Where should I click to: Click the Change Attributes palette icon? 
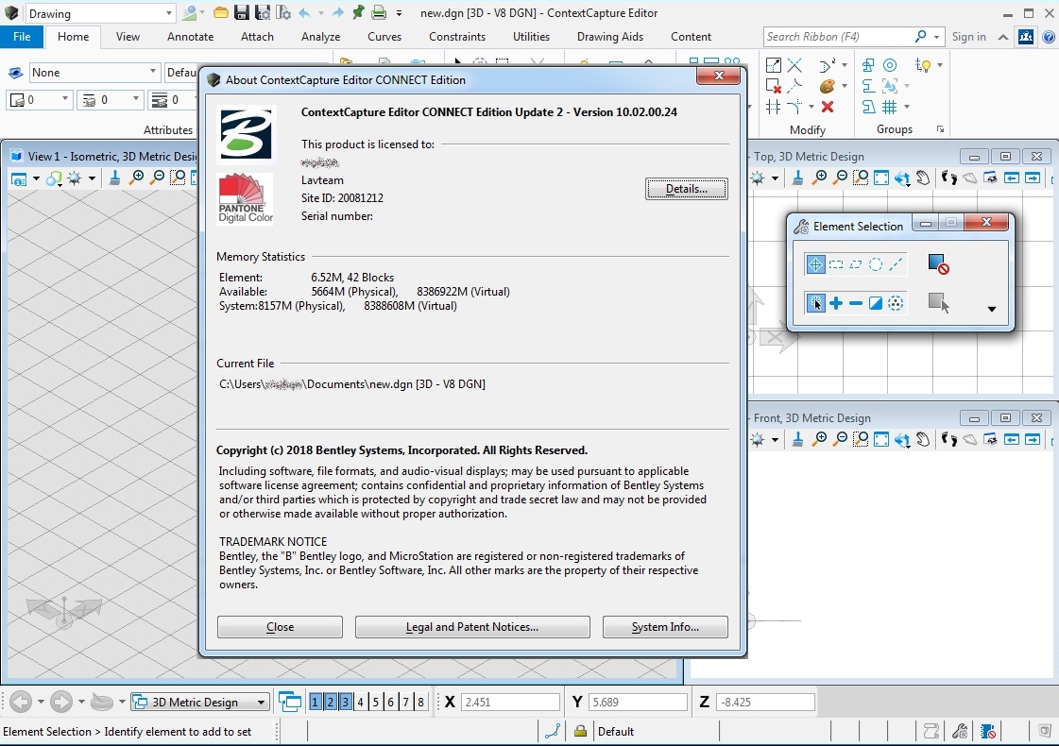coord(827,87)
